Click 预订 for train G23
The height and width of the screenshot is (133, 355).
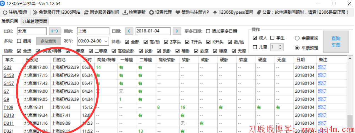coord(322,67)
